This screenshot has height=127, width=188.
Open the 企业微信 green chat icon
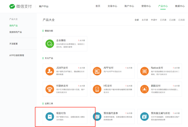50,44
